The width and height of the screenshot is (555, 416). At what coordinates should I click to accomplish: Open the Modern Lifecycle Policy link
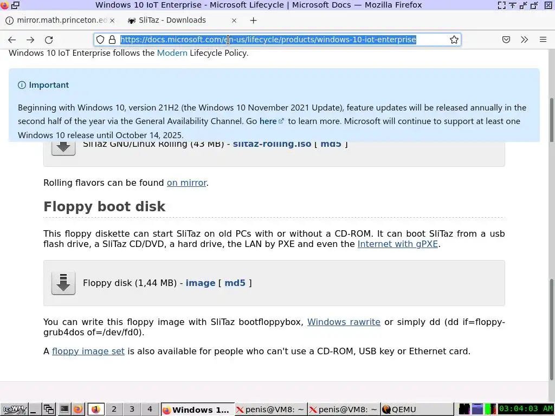coord(172,53)
